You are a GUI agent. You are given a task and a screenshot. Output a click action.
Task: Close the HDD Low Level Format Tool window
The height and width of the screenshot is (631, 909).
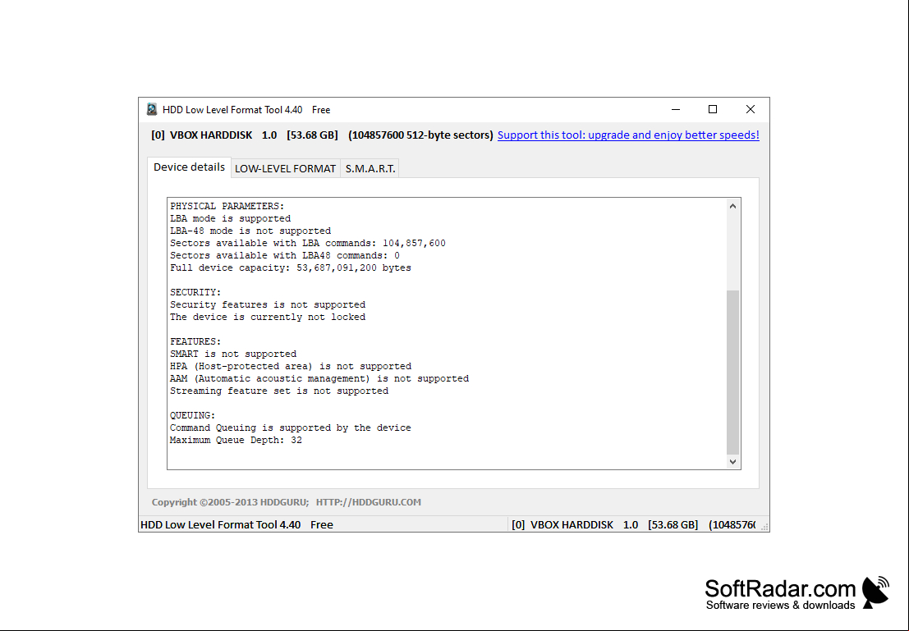(751, 109)
